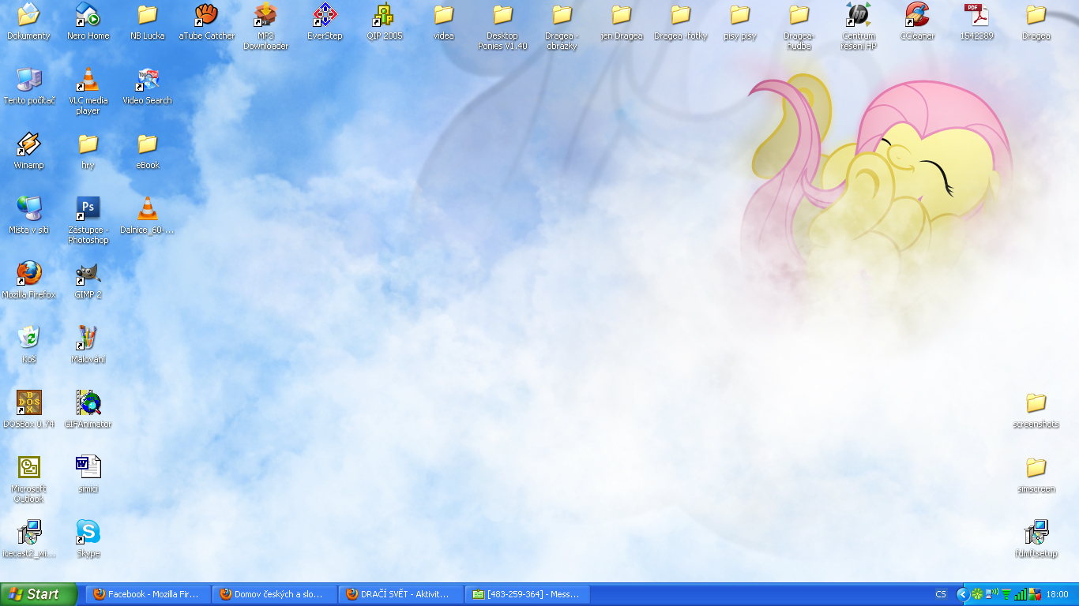The image size is (1079, 606).
Task: Open the Dragea -fotky folder
Action: [x=680, y=21]
